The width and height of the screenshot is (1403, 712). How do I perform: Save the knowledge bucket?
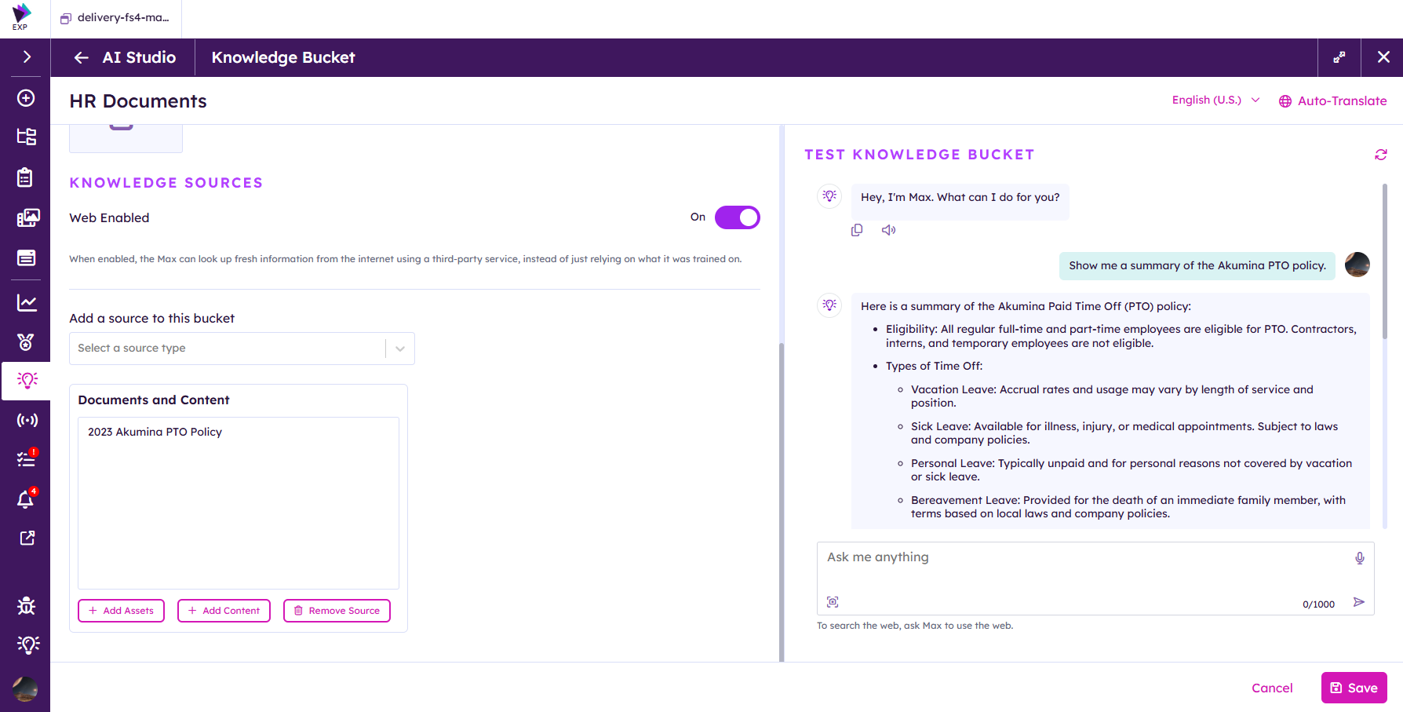tap(1354, 688)
